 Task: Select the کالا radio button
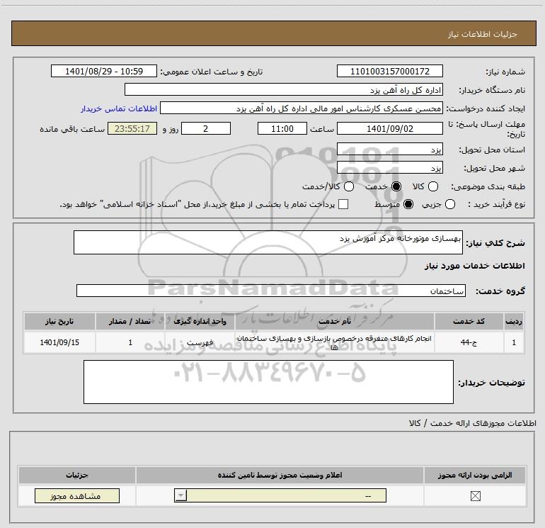[x=432, y=186]
